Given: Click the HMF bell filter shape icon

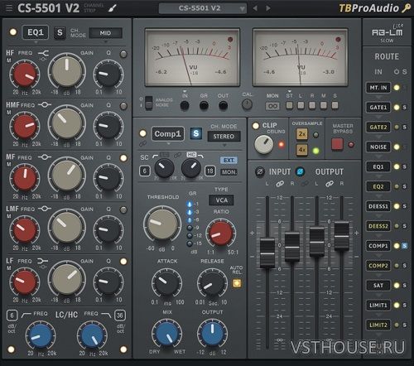Looking at the screenshot, I should (45, 104).
